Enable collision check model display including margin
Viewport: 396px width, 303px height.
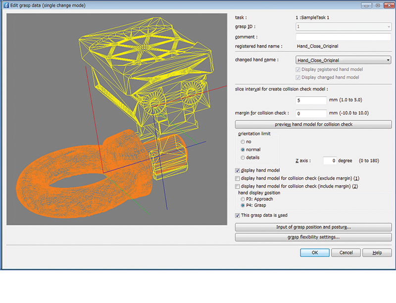[238, 186]
